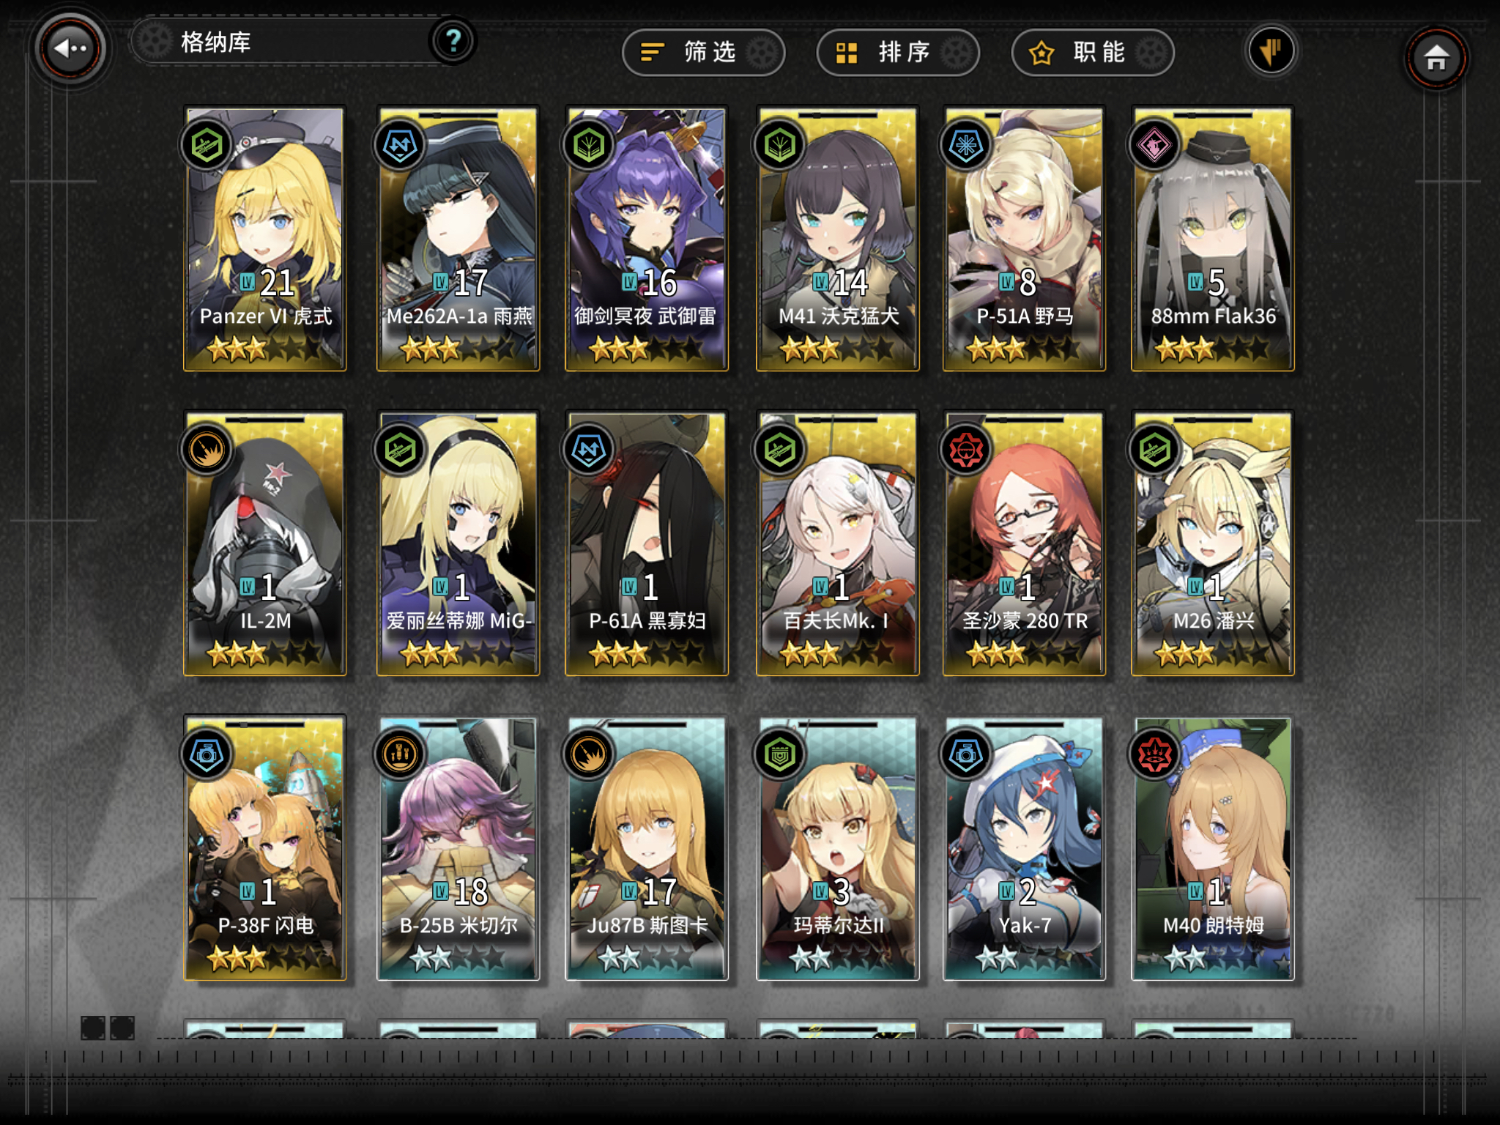Screen dimensions: 1500x1125
Task: Click the gold sort-direction toggle icon
Action: [1271, 51]
